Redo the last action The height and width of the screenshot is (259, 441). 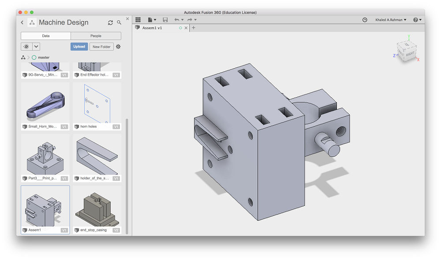(x=190, y=20)
